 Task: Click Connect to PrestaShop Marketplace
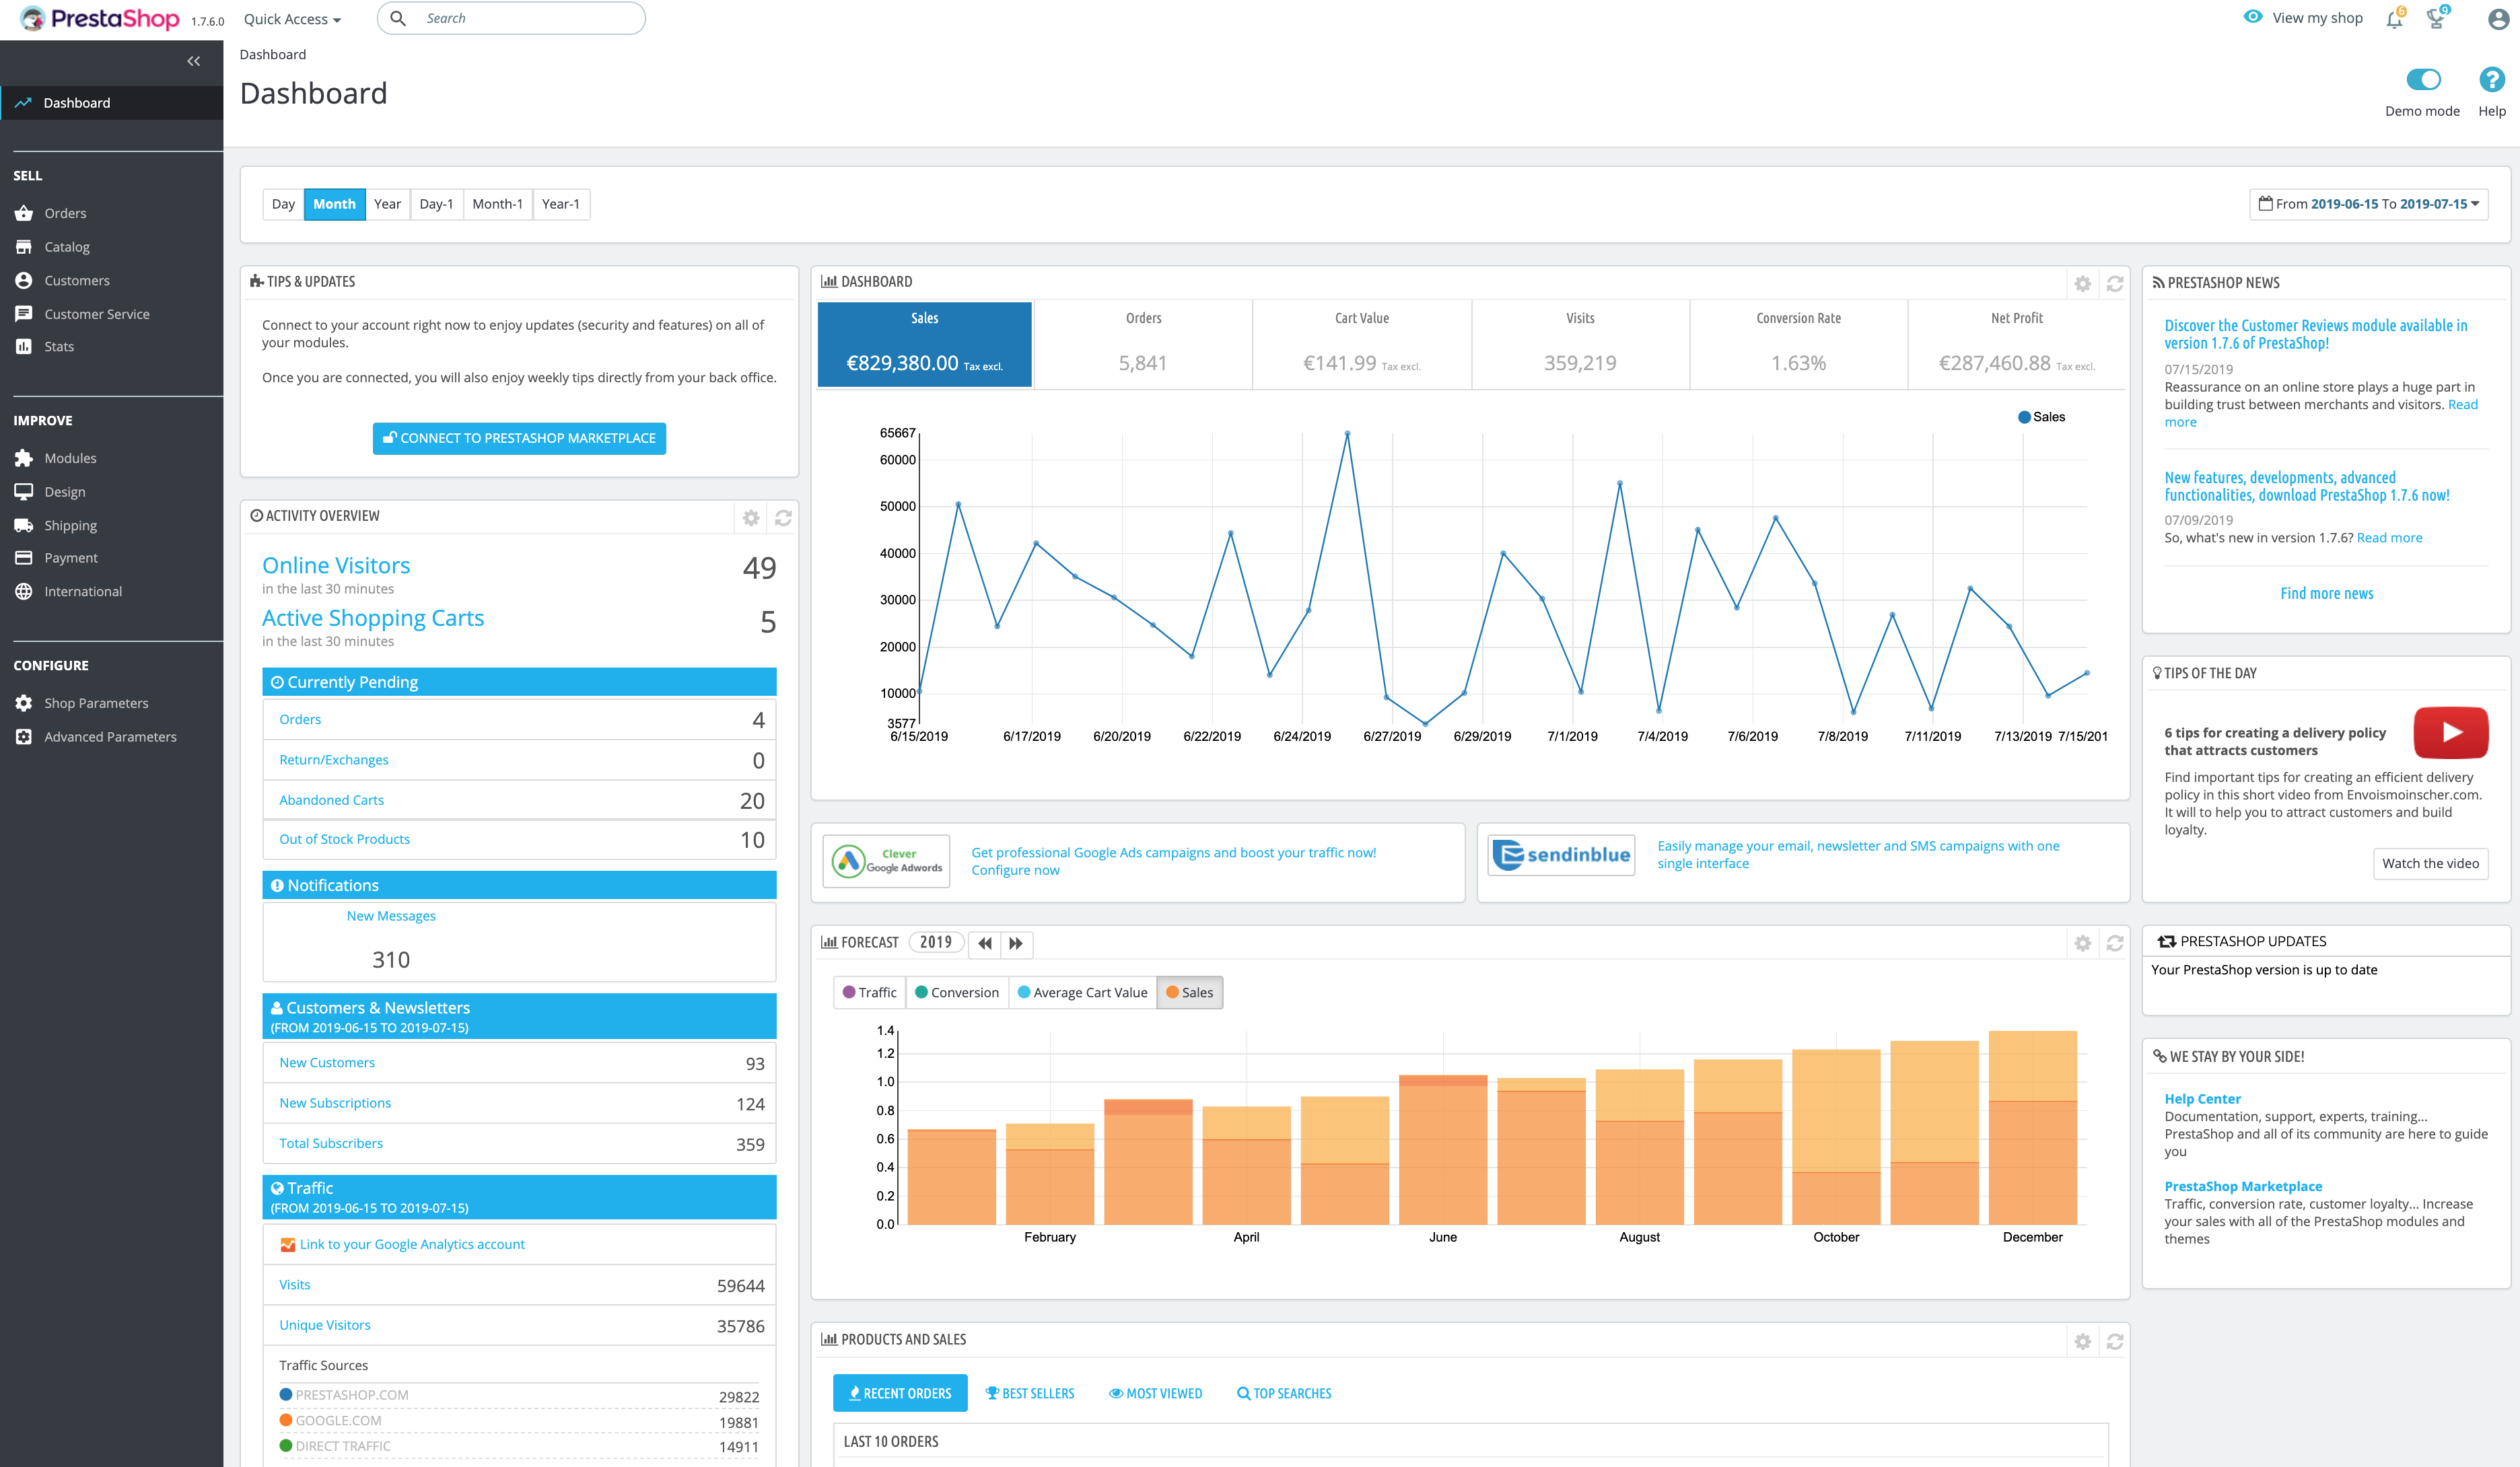(x=518, y=438)
